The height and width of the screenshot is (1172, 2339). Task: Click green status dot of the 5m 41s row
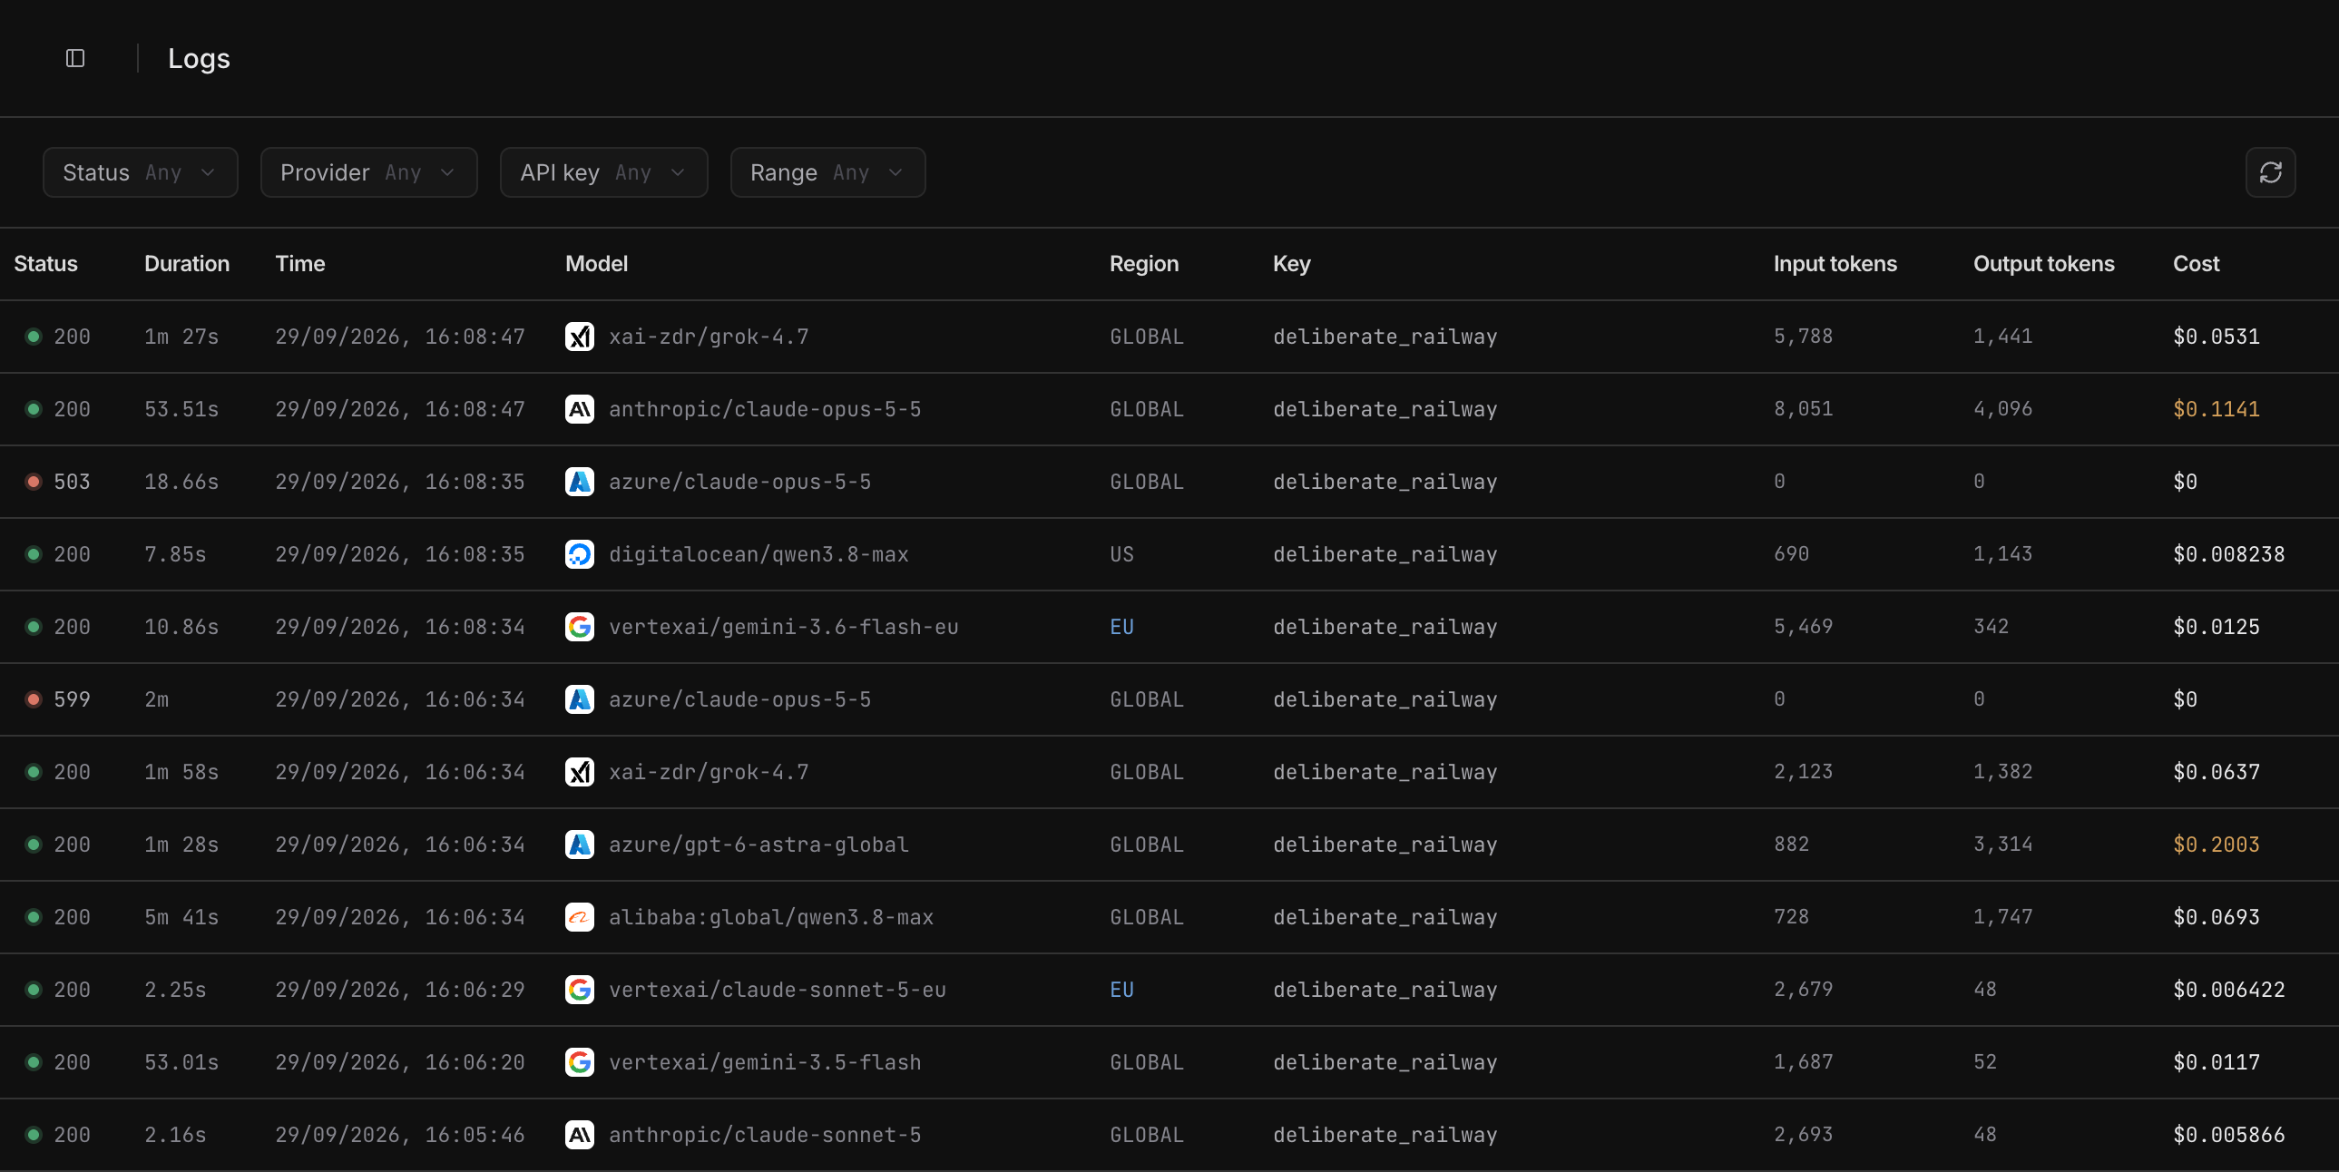(34, 918)
